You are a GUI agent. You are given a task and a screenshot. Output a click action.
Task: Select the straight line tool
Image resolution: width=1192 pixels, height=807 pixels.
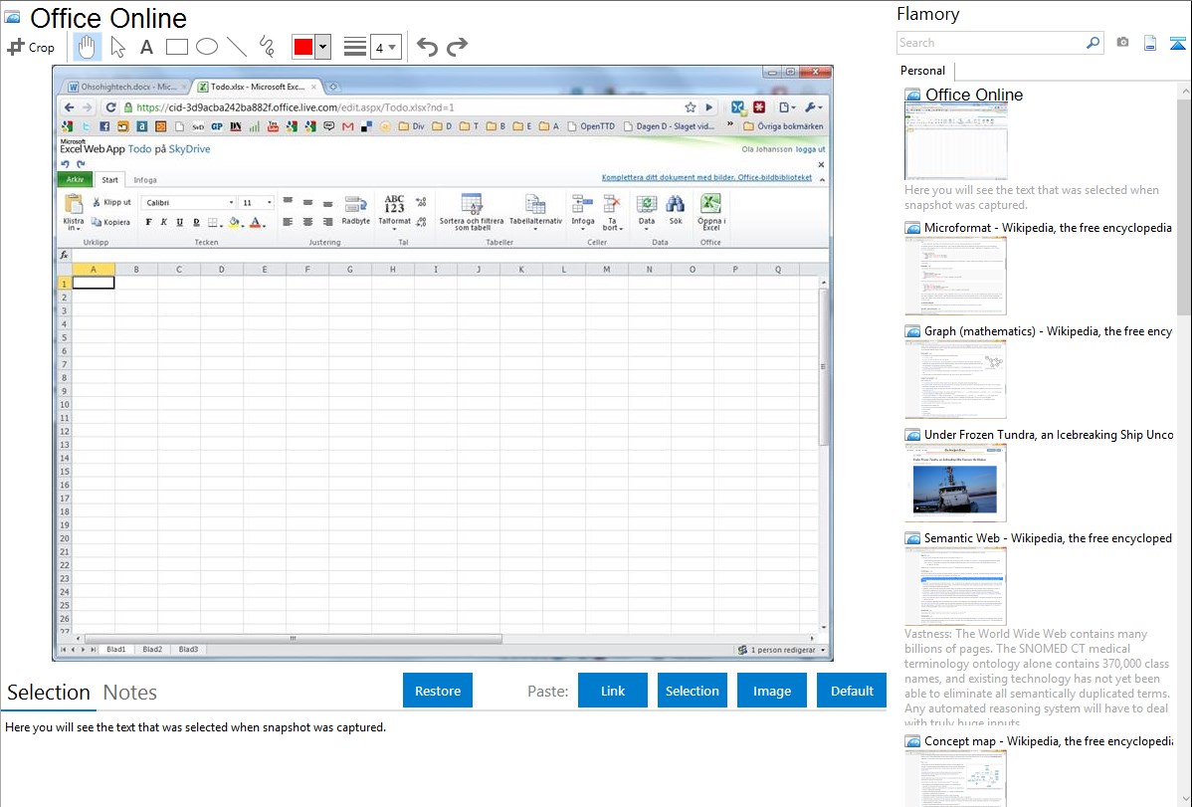click(237, 47)
